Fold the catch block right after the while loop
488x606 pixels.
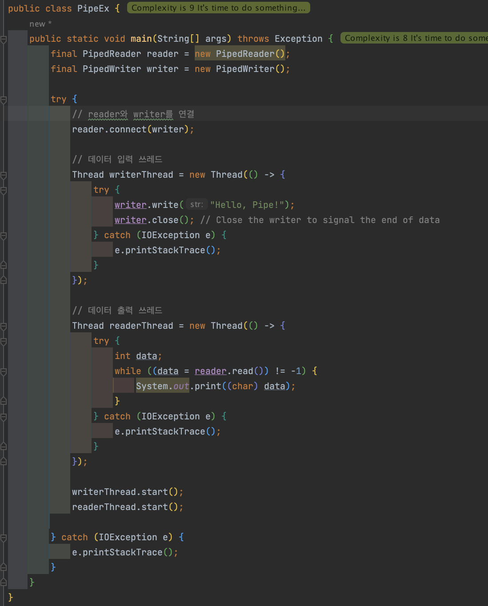pos(4,417)
